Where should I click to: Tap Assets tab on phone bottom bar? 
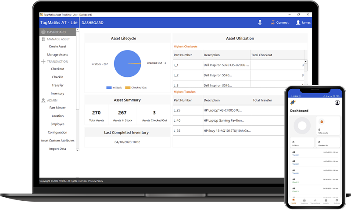point(326,201)
